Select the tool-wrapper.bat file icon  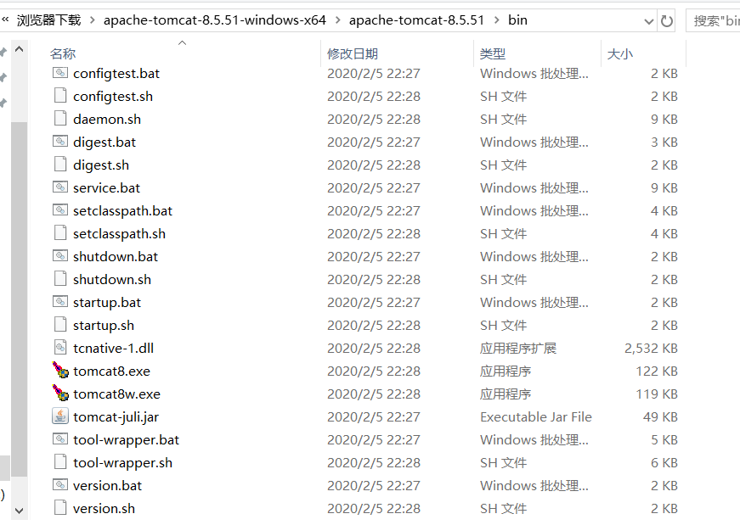60,439
